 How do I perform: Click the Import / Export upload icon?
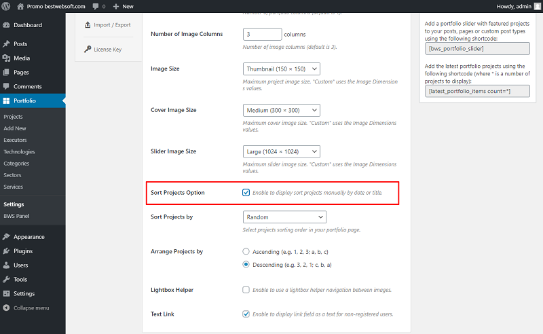point(88,24)
